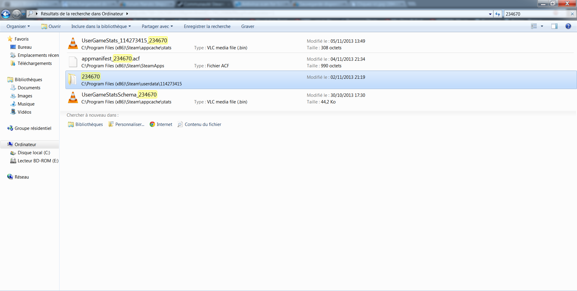
Task: Click blank file icon of appmanifest_234670.acf
Action: (73, 62)
